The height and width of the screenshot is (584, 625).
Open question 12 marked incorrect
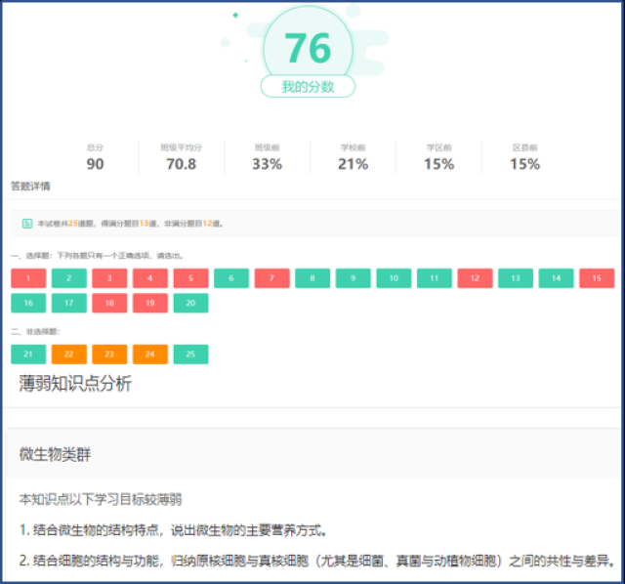tap(475, 278)
